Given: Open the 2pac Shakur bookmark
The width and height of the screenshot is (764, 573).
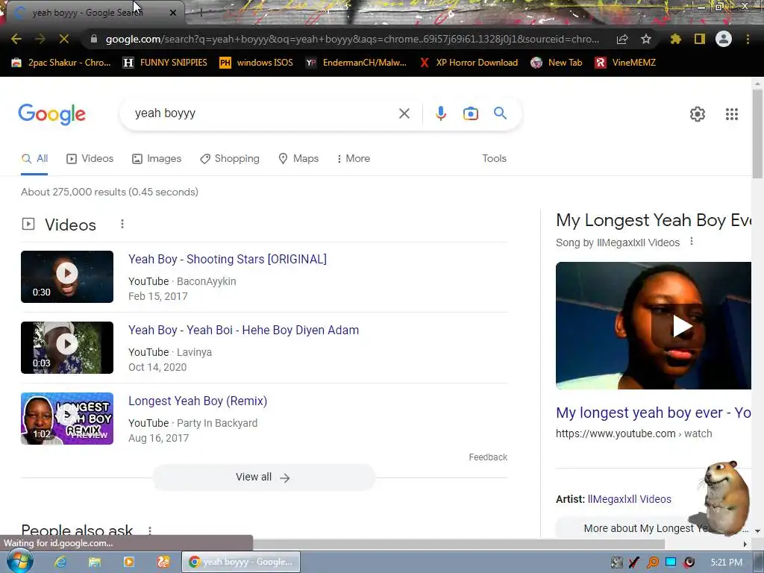Looking at the screenshot, I should point(61,63).
